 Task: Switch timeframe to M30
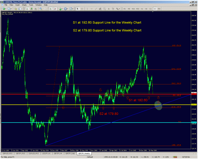(x=137, y=9)
